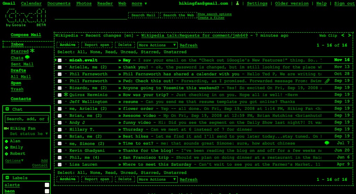Click Robert's status icon in chat list
Screen dimensions: 356x194
[x=6, y=154]
